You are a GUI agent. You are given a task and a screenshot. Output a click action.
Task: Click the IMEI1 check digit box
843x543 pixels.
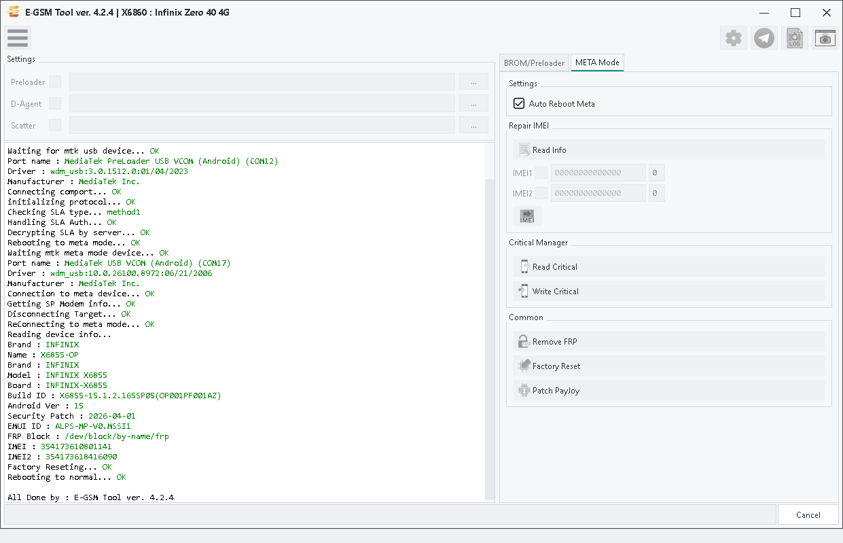tap(656, 173)
